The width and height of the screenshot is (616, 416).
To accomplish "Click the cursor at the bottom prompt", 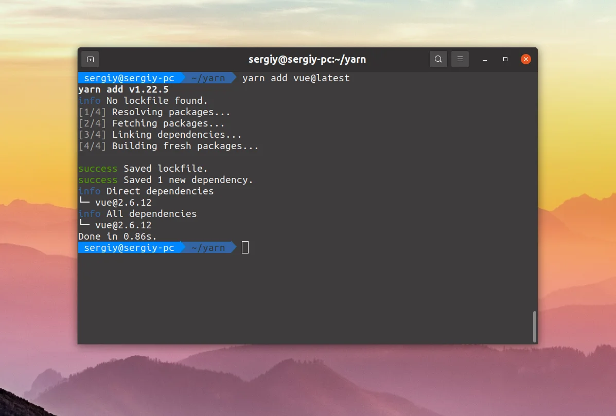I will [245, 248].
